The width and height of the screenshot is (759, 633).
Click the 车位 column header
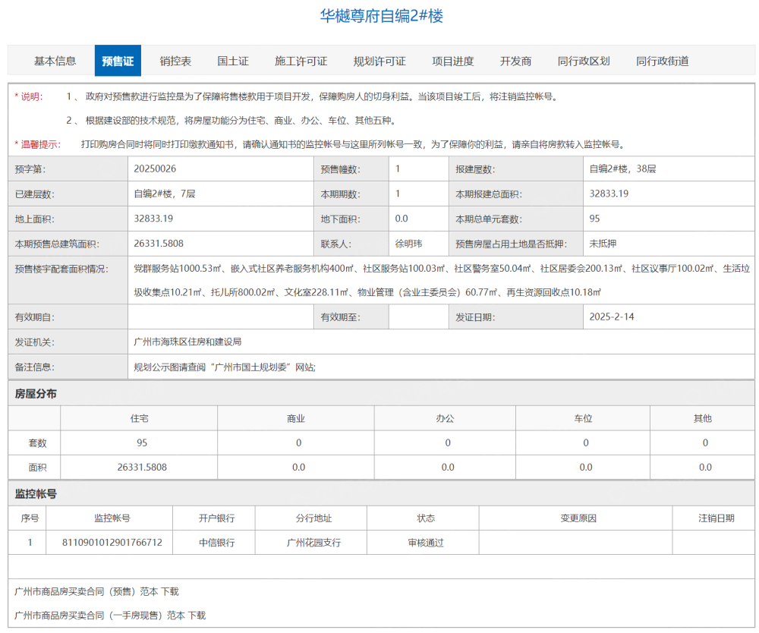pyautogui.click(x=583, y=418)
